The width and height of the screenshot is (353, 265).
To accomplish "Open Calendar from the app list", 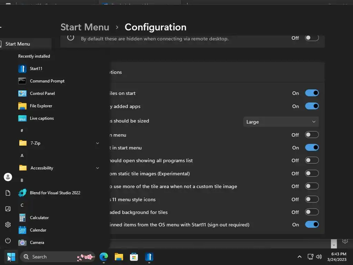I will coord(38,230).
